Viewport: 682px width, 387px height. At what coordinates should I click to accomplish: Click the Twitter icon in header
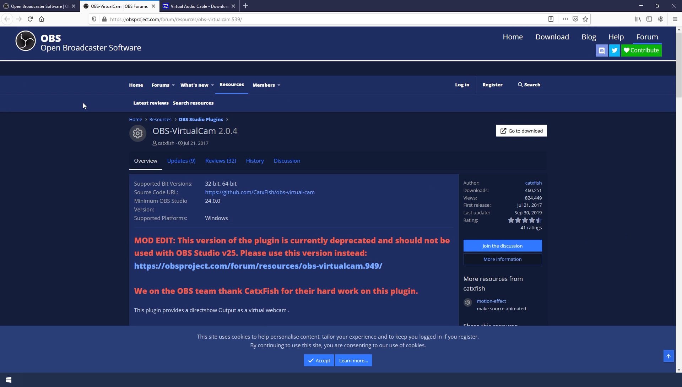(x=613, y=50)
